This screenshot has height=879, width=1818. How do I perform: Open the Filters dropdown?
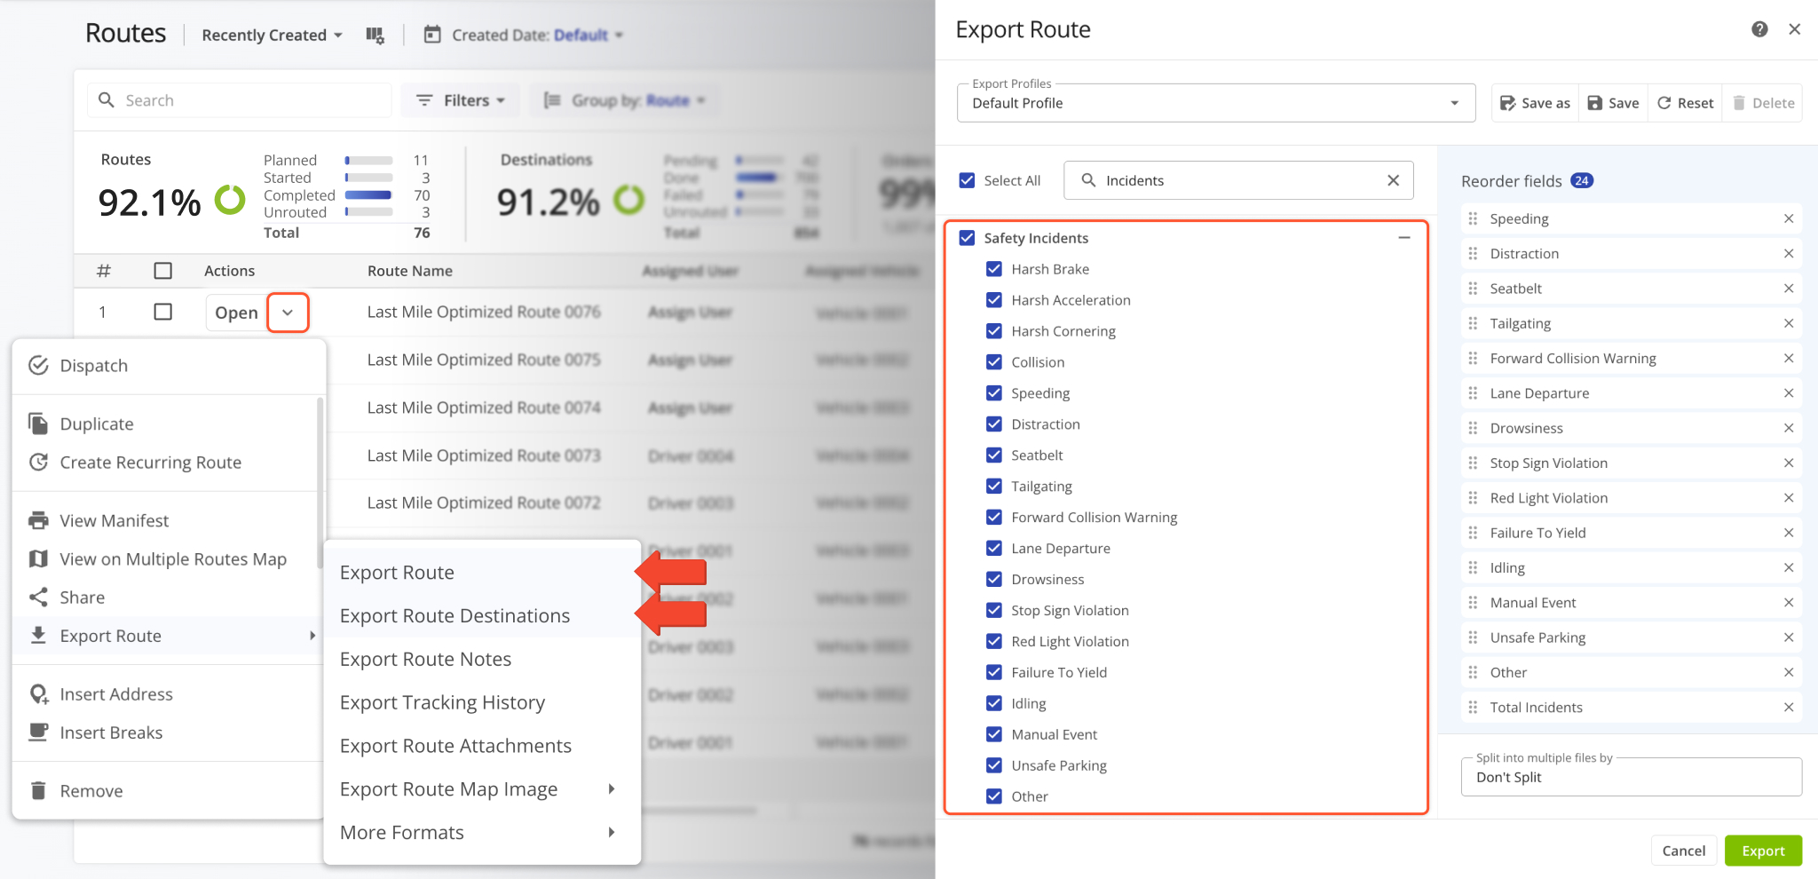pyautogui.click(x=461, y=100)
